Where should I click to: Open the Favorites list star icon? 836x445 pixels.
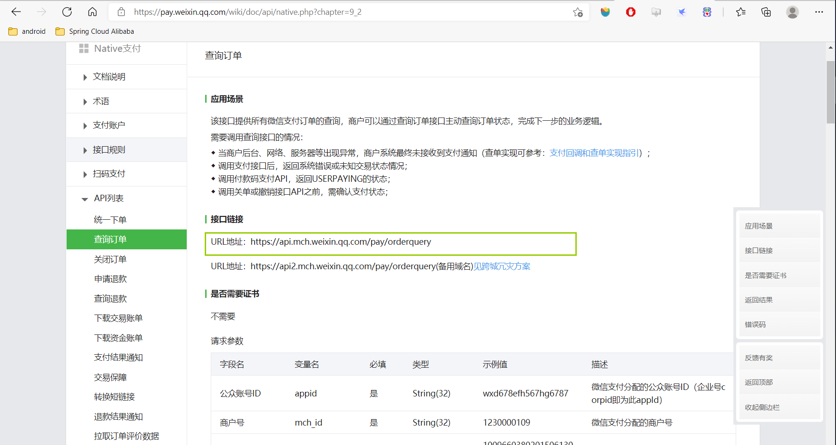tap(740, 12)
